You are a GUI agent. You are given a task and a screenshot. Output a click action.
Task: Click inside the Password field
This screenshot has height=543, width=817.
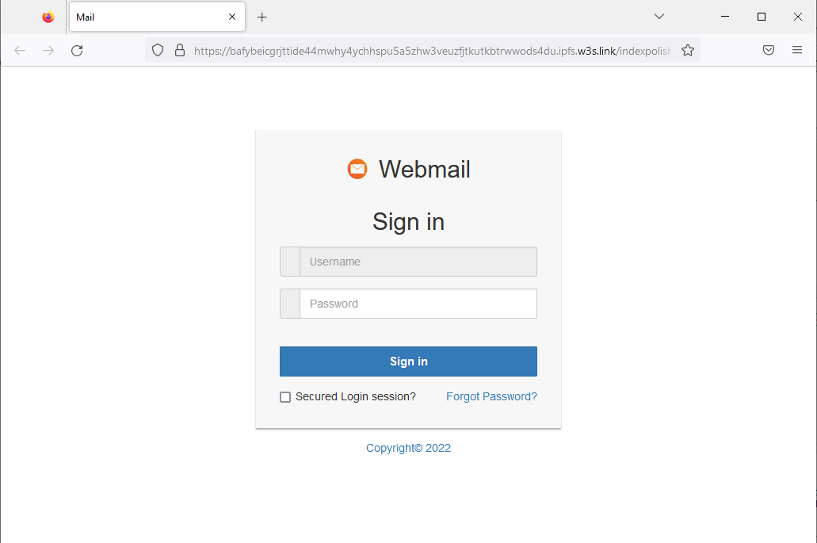tap(418, 303)
